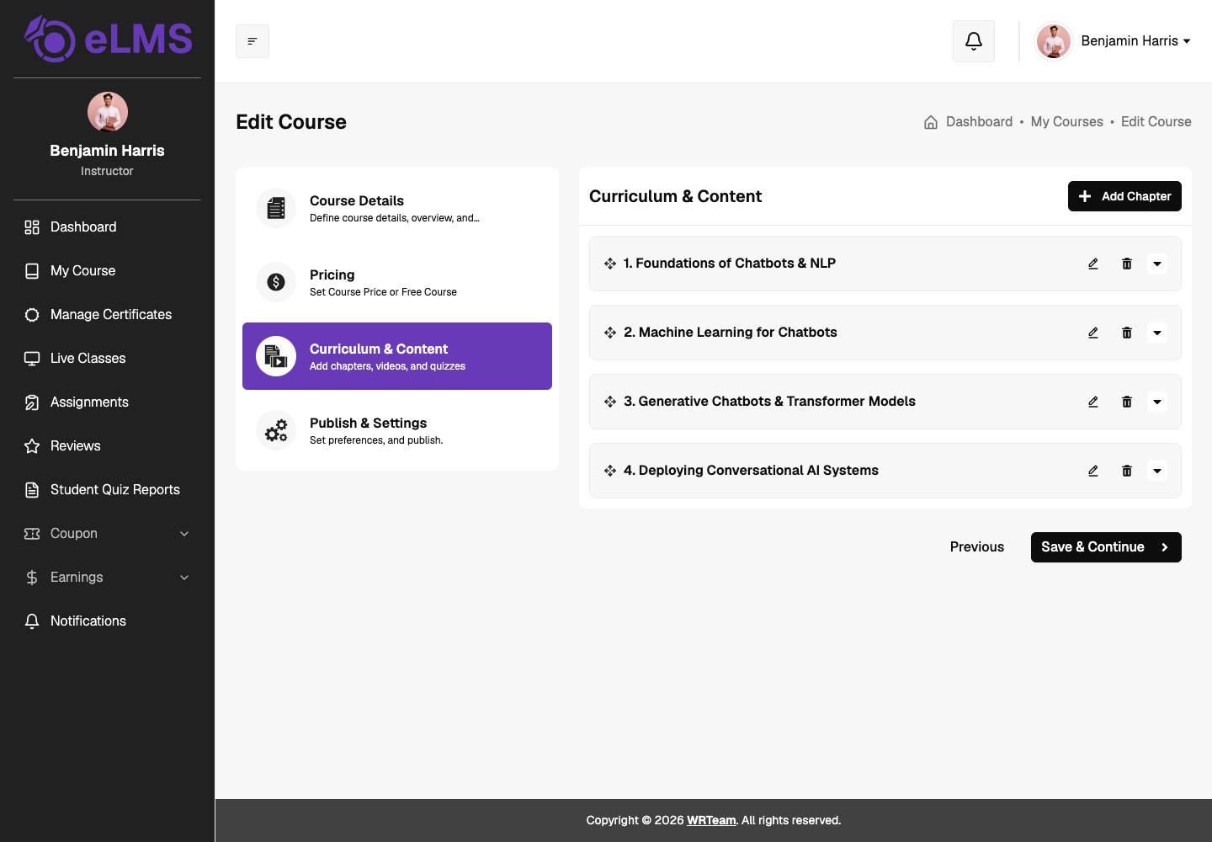Click the header profile avatar
Image resolution: width=1212 pixels, height=842 pixels.
[1054, 41]
